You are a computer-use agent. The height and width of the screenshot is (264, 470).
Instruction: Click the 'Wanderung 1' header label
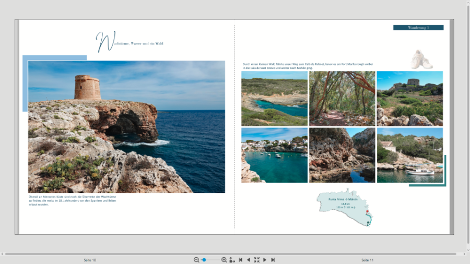coord(418,28)
